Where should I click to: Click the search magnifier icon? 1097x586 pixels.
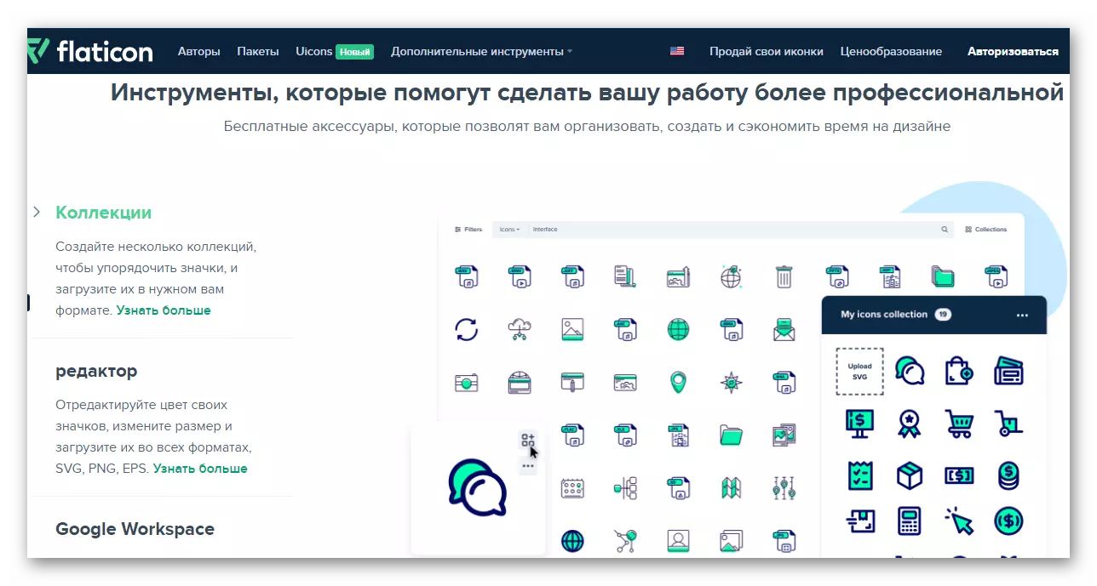click(945, 230)
